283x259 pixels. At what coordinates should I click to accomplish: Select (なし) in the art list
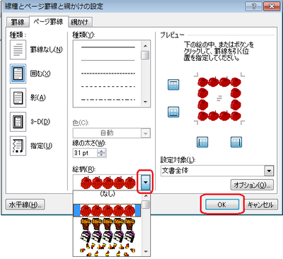pyautogui.click(x=108, y=195)
